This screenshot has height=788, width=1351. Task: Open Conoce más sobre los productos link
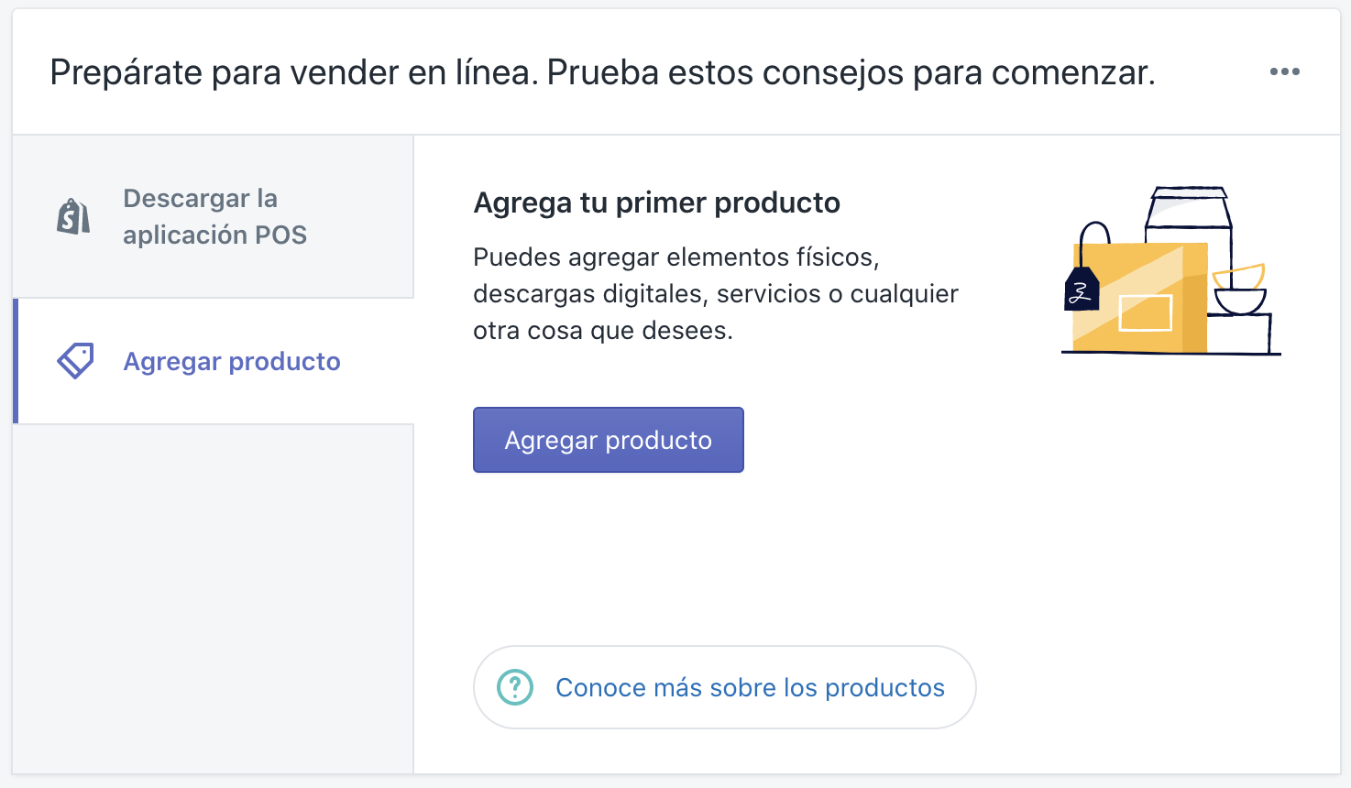coord(750,687)
